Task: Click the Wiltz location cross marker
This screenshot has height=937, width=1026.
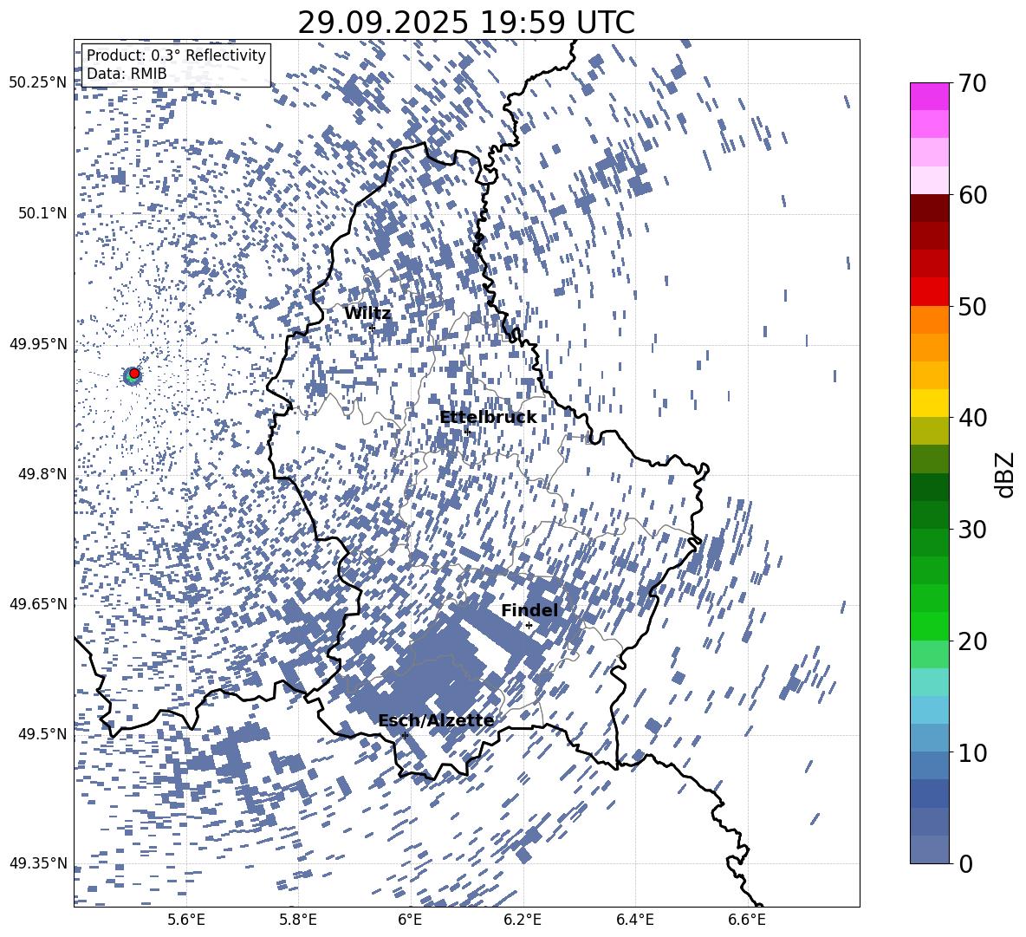Action: [x=372, y=328]
